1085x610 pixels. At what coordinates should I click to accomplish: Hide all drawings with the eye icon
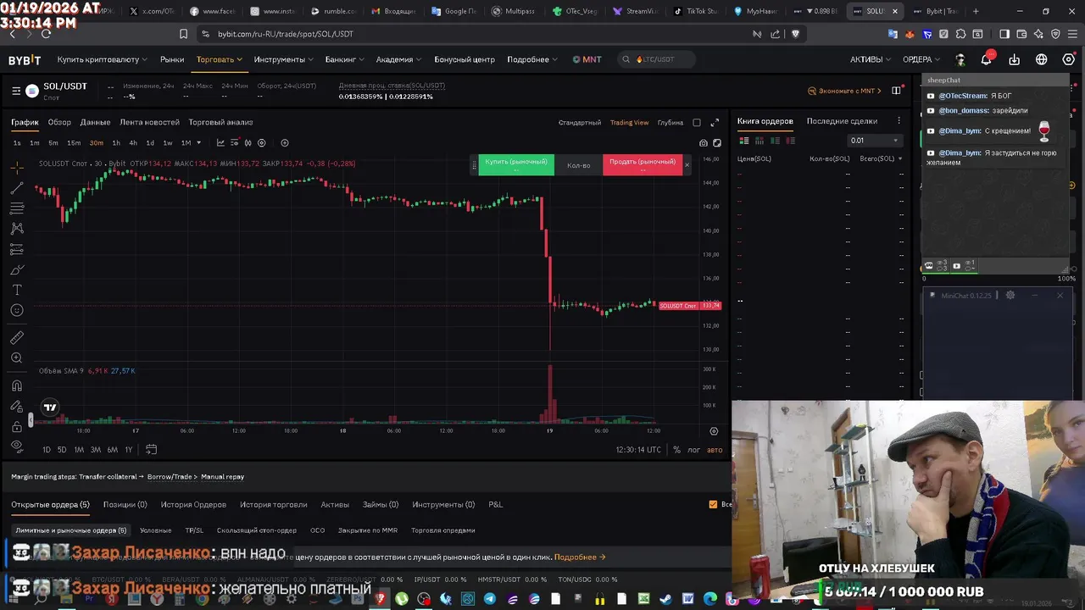pos(17,446)
